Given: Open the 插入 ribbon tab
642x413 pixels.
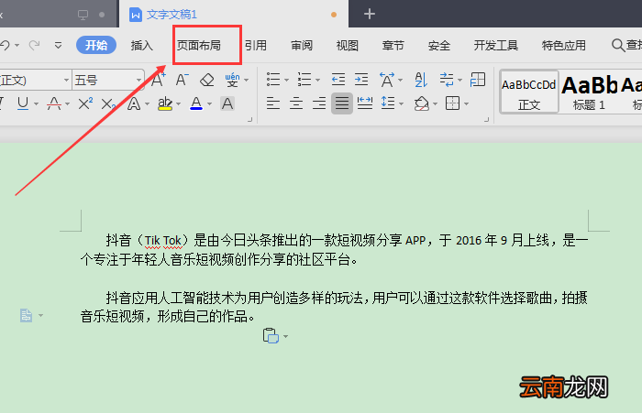Looking at the screenshot, I should point(141,45).
